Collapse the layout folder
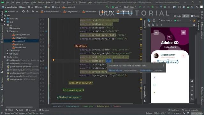204x115 pixels. 7,31
